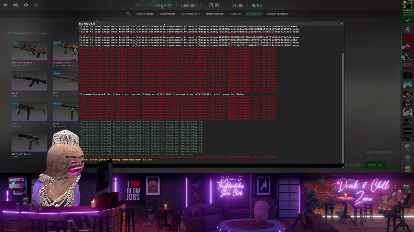Select the Trade Up filter
The image size is (414, 232).
(x=254, y=14)
